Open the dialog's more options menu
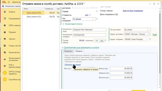This screenshot has height=91, width=162. coord(150,4)
